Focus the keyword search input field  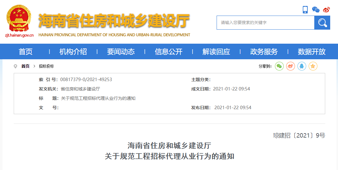coord(265,23)
